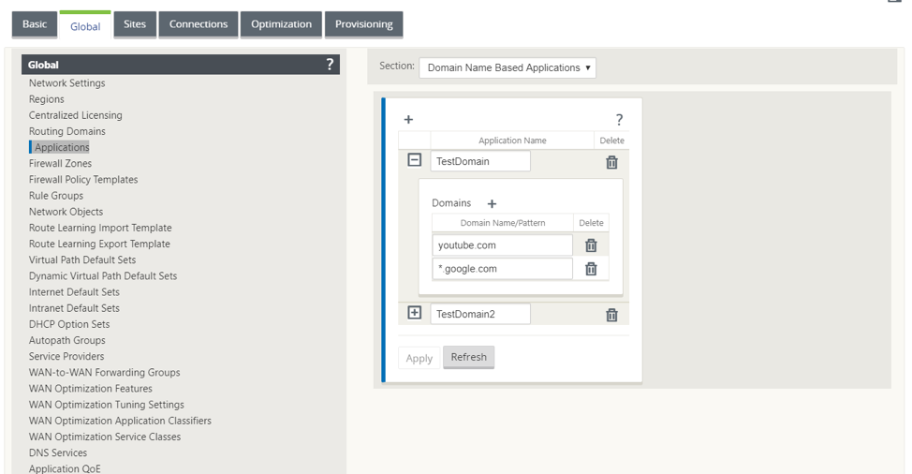Click the TestDomain2 application name field

coord(480,314)
